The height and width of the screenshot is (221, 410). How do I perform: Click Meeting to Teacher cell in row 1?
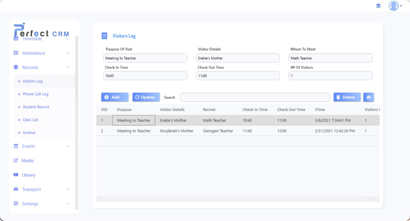coord(134,120)
